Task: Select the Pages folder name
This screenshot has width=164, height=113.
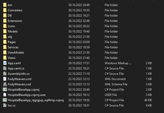Action: click(x=12, y=42)
